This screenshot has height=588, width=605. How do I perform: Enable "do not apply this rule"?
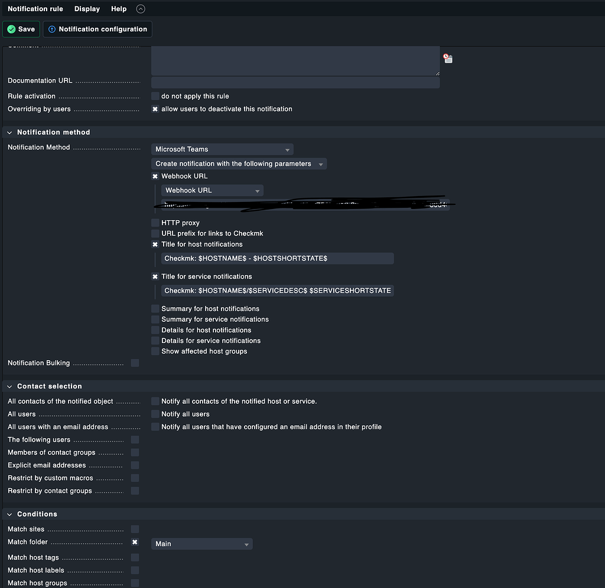(x=155, y=96)
